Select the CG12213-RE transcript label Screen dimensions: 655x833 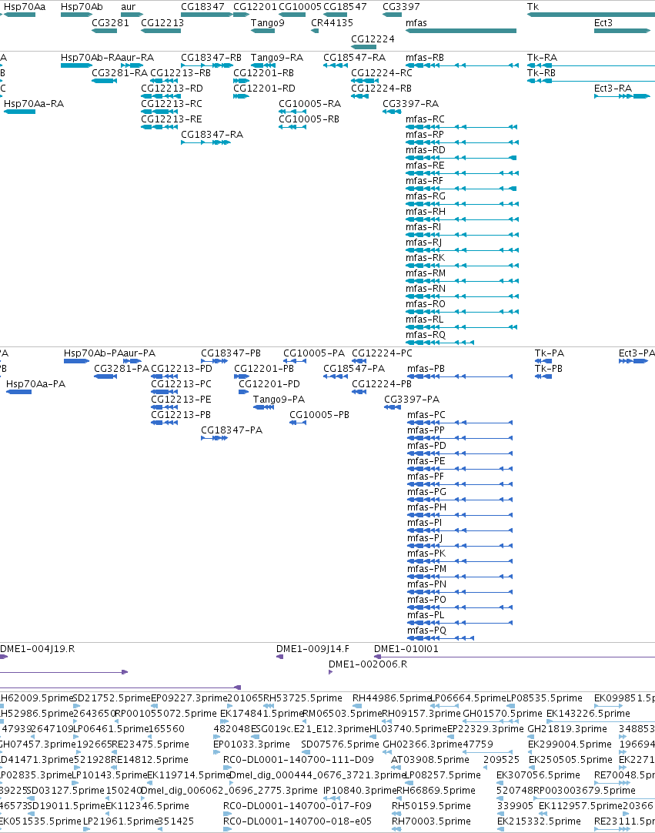coord(171,119)
